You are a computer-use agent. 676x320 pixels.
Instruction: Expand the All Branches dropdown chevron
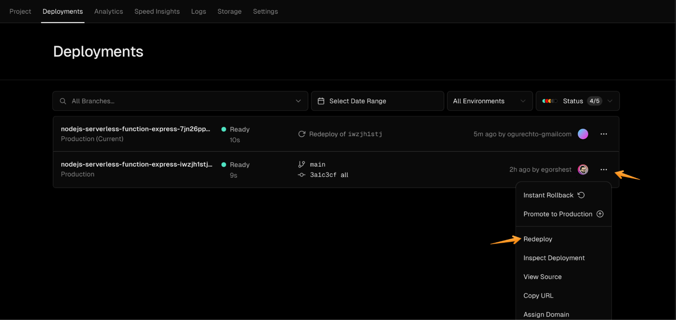(298, 101)
